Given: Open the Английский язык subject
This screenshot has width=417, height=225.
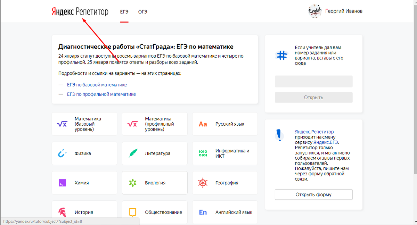Looking at the screenshot, I should pyautogui.click(x=225, y=212).
